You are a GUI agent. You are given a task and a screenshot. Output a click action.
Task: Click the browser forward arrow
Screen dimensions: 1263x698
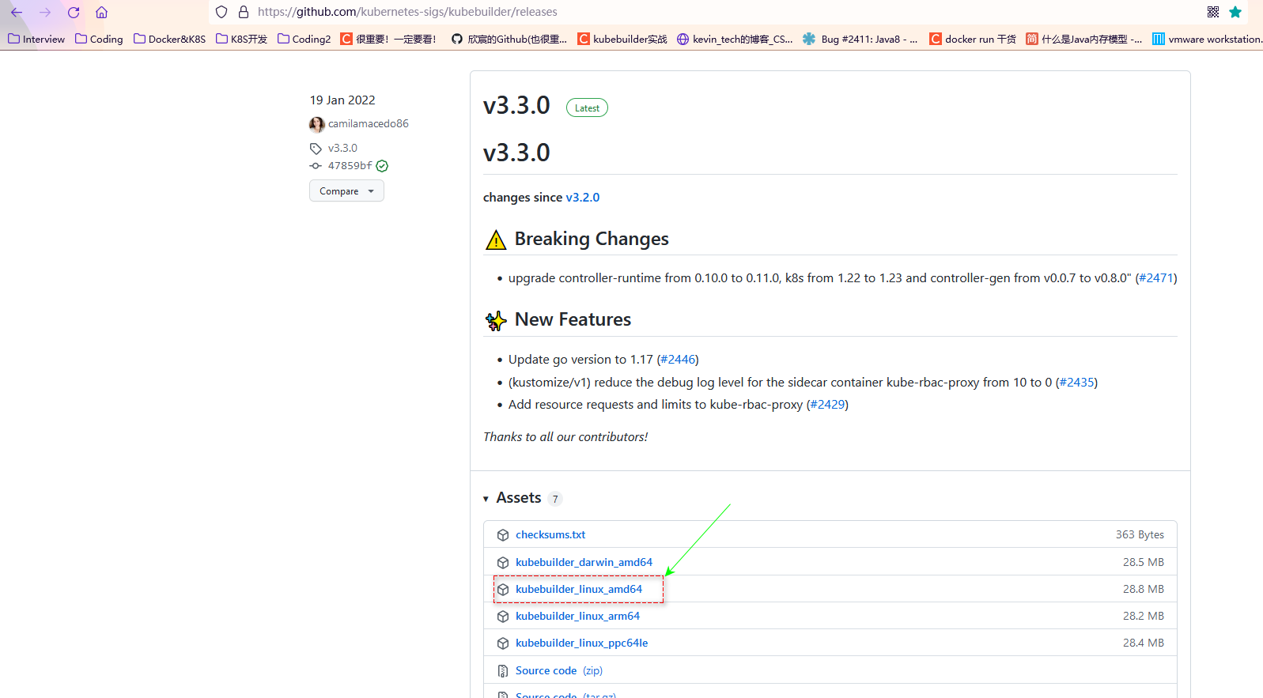pos(45,12)
